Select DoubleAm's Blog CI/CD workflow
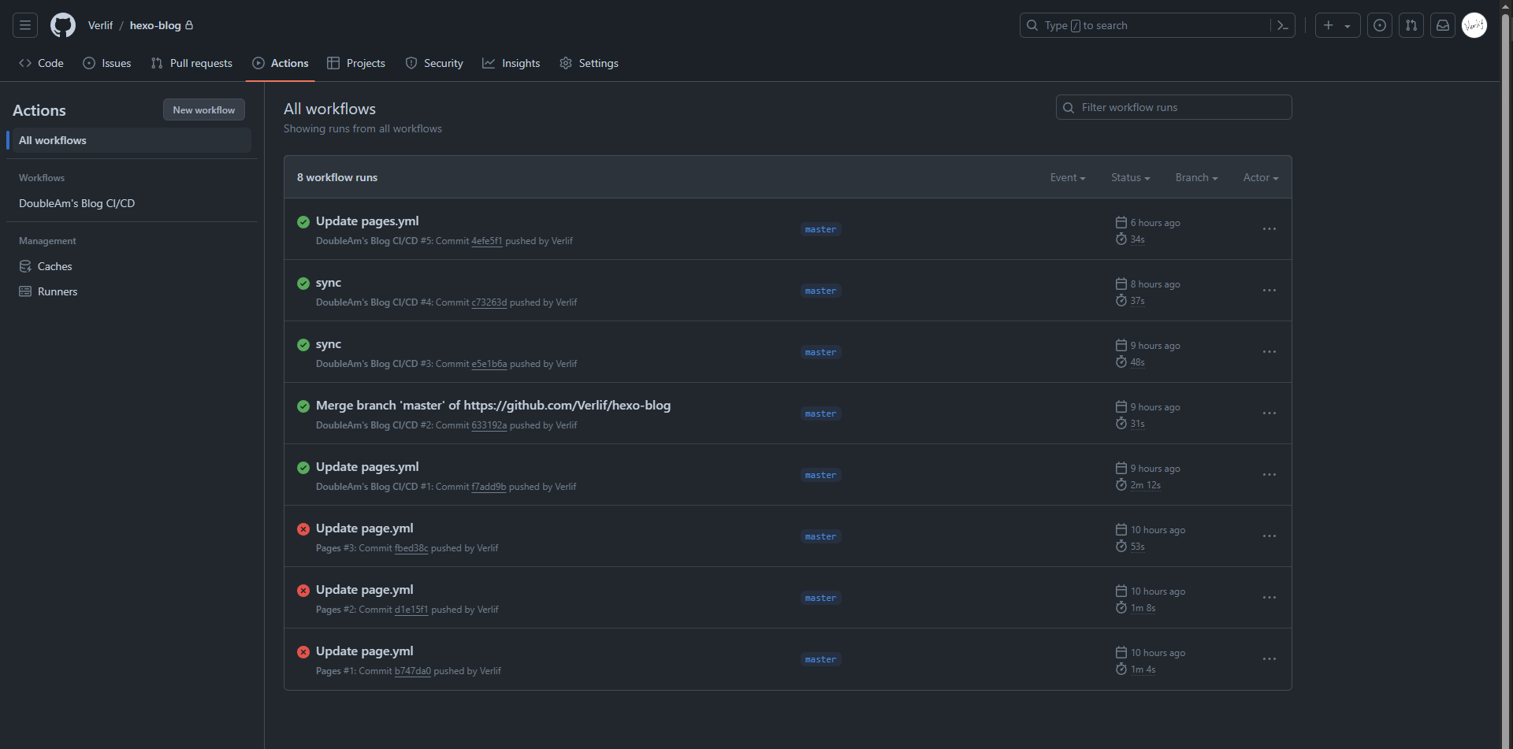The height and width of the screenshot is (749, 1513). click(x=77, y=203)
